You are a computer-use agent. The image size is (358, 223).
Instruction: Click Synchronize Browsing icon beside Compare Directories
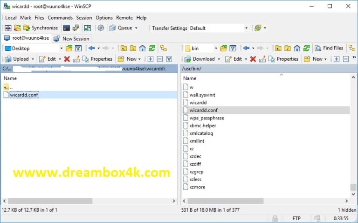[x=17, y=28]
